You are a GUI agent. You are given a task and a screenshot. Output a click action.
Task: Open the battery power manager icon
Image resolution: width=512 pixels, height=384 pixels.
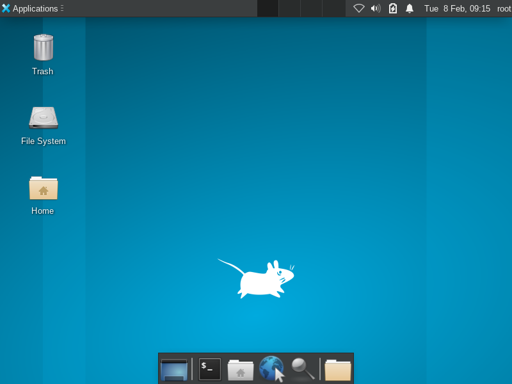click(x=393, y=8)
